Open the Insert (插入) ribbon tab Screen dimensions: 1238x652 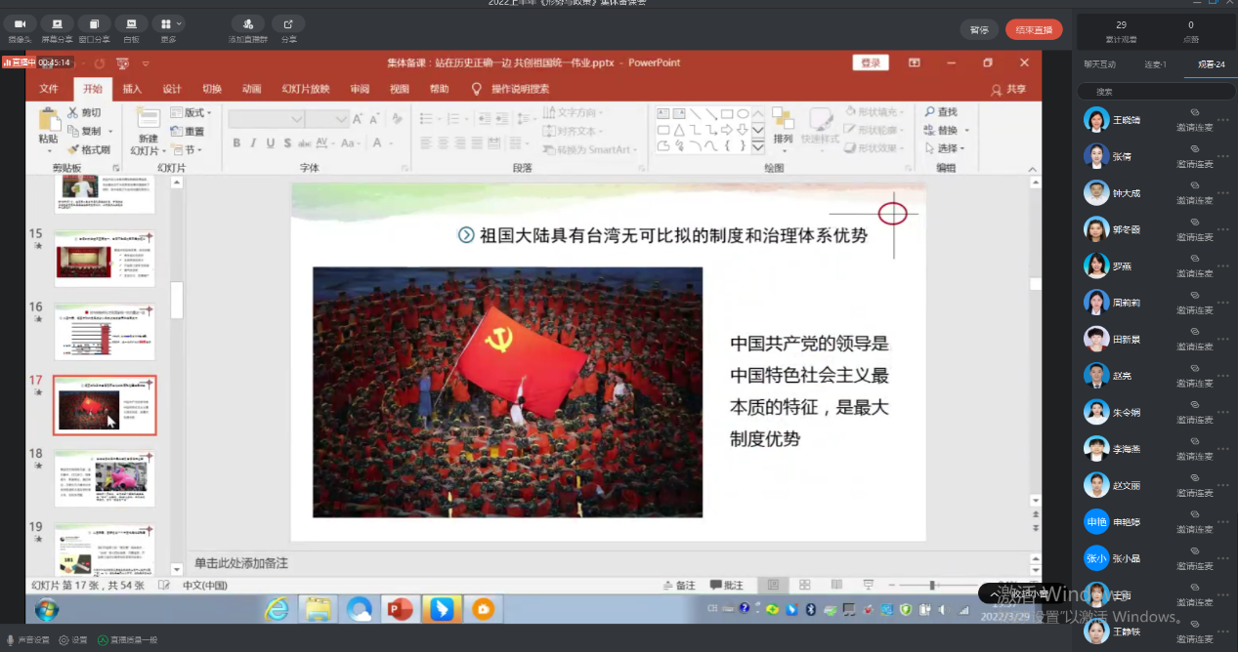click(132, 89)
